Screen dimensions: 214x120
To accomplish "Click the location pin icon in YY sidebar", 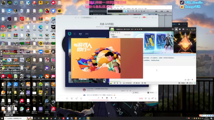I will click(x=115, y=33).
